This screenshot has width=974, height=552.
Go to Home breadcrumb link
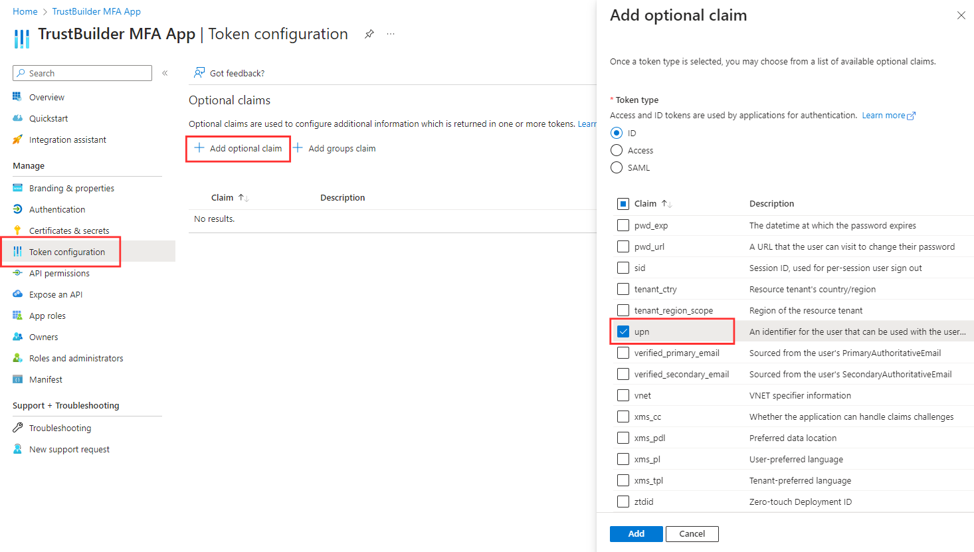pyautogui.click(x=25, y=11)
